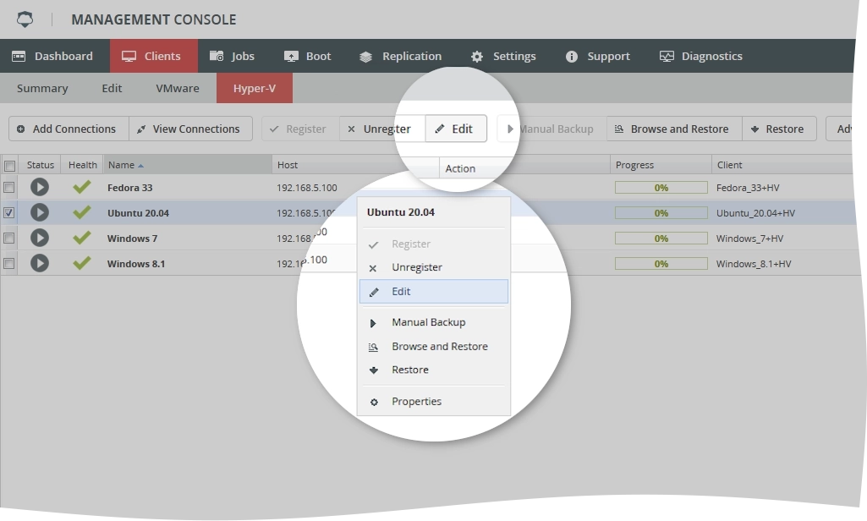867x521 pixels.
Task: Click the Ubuntu_20.04+HV client cell
Action: click(x=755, y=213)
